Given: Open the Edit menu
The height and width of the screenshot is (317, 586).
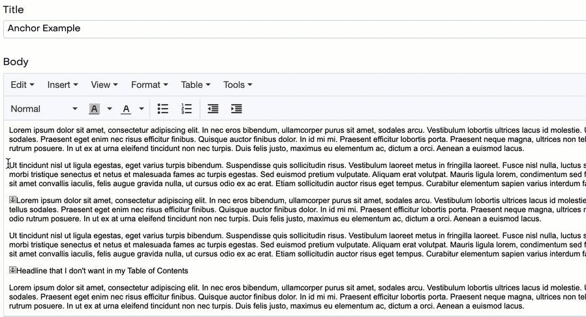Looking at the screenshot, I should click(22, 85).
